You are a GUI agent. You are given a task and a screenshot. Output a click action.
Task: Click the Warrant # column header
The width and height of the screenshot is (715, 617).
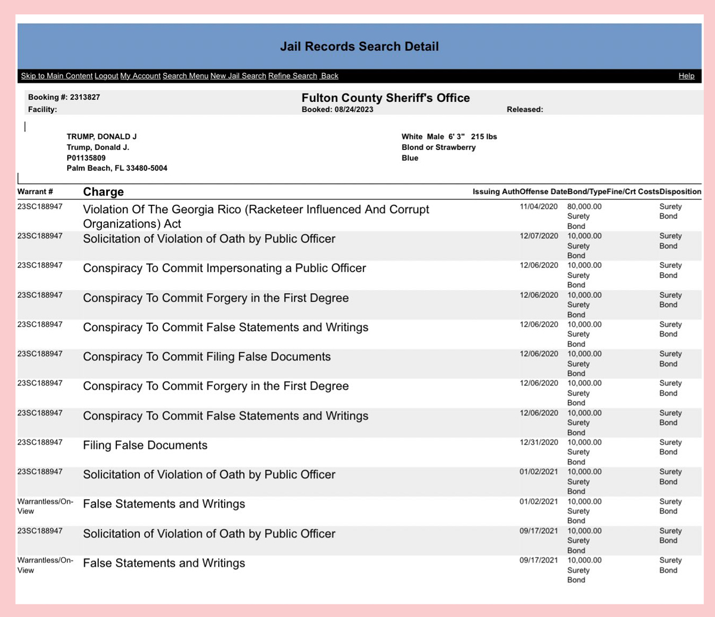click(x=36, y=192)
